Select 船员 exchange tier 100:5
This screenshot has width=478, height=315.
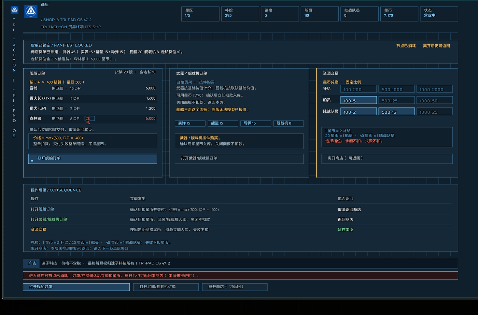[x=358, y=100]
